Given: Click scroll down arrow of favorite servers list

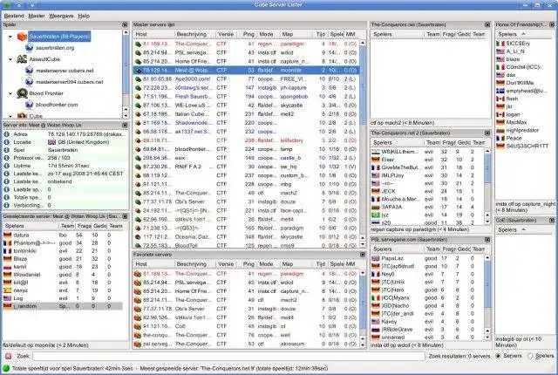Looking at the screenshot, I should coord(363,344).
